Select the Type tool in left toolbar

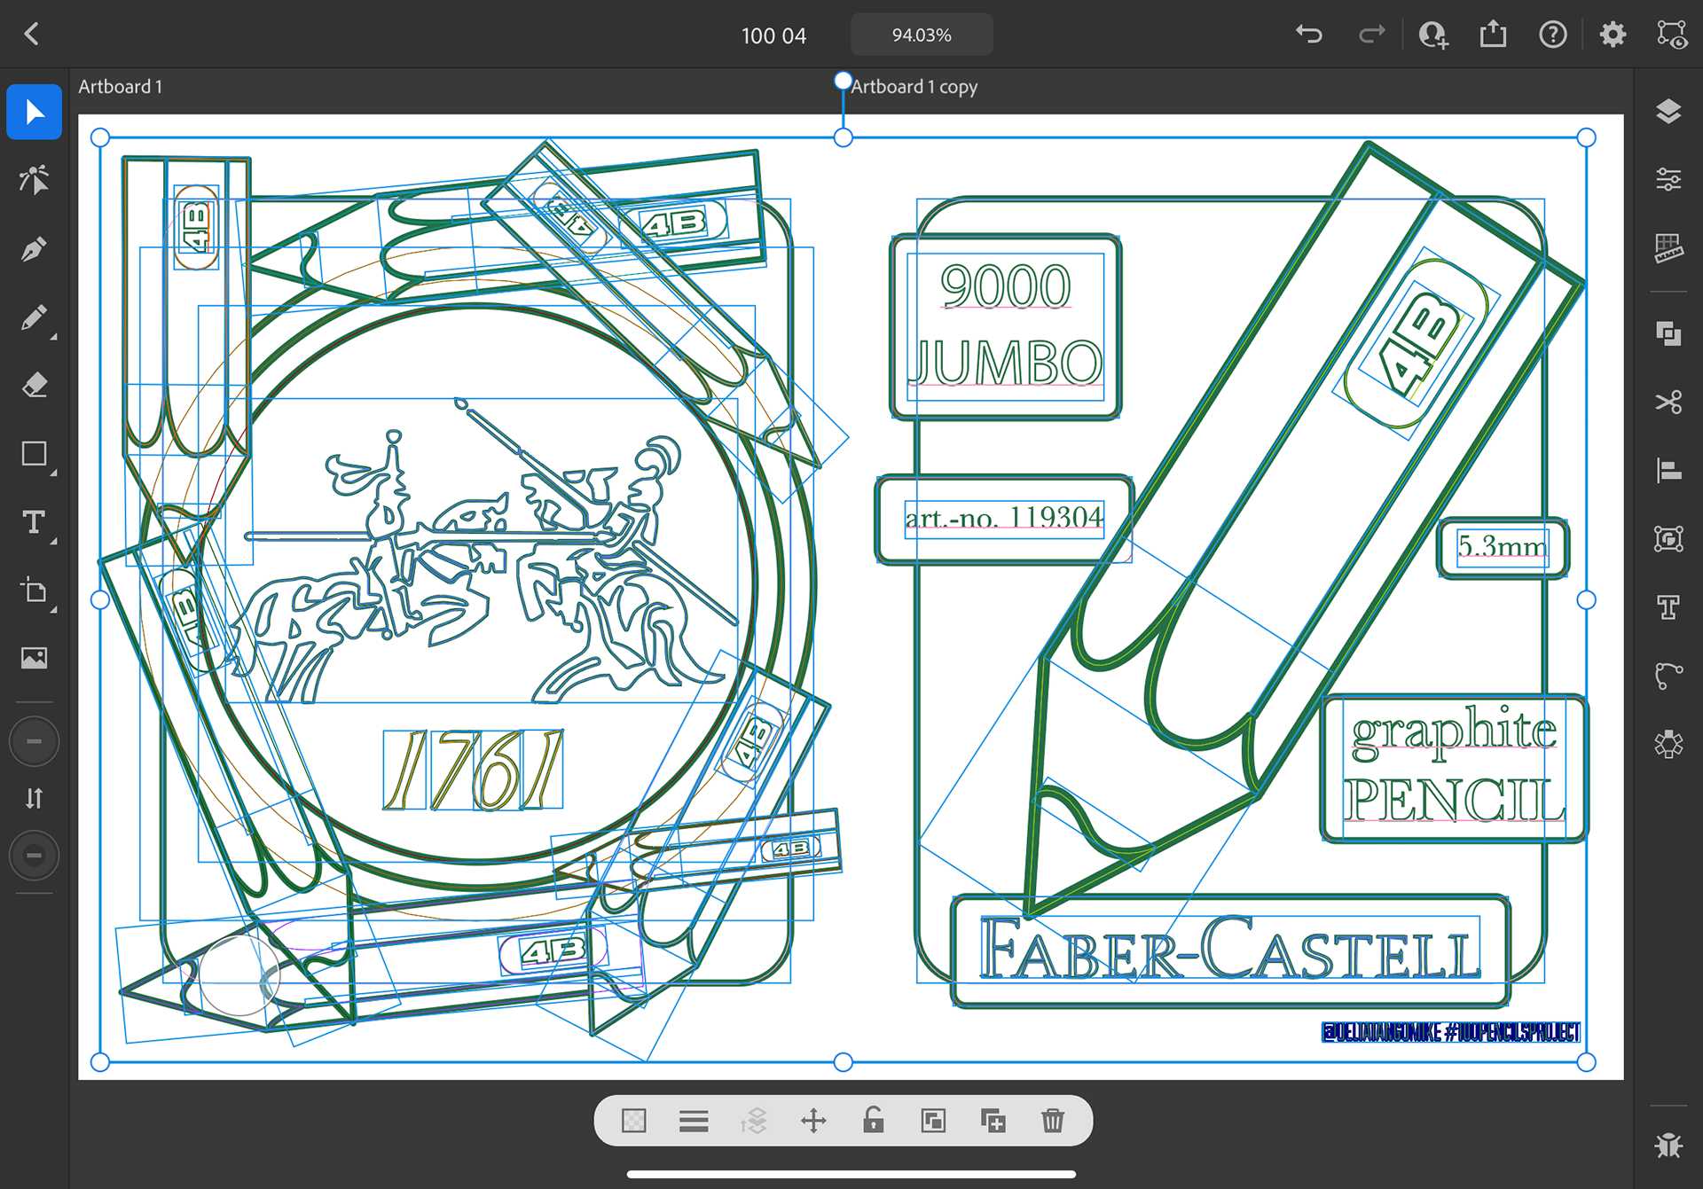[x=34, y=522]
